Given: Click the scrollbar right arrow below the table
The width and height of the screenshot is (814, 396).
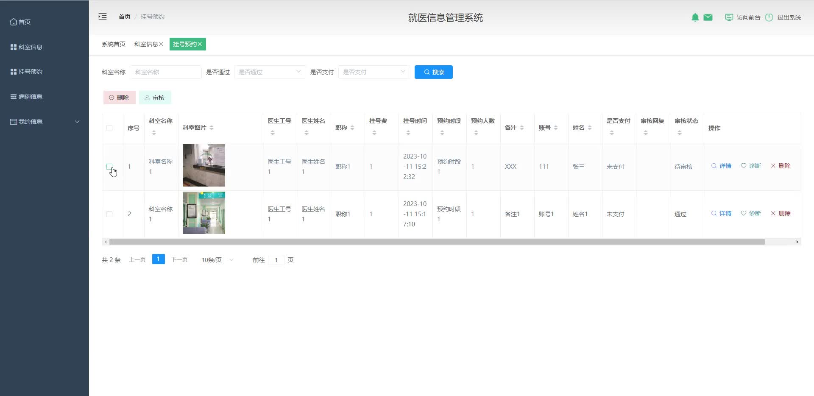Looking at the screenshot, I should point(797,242).
